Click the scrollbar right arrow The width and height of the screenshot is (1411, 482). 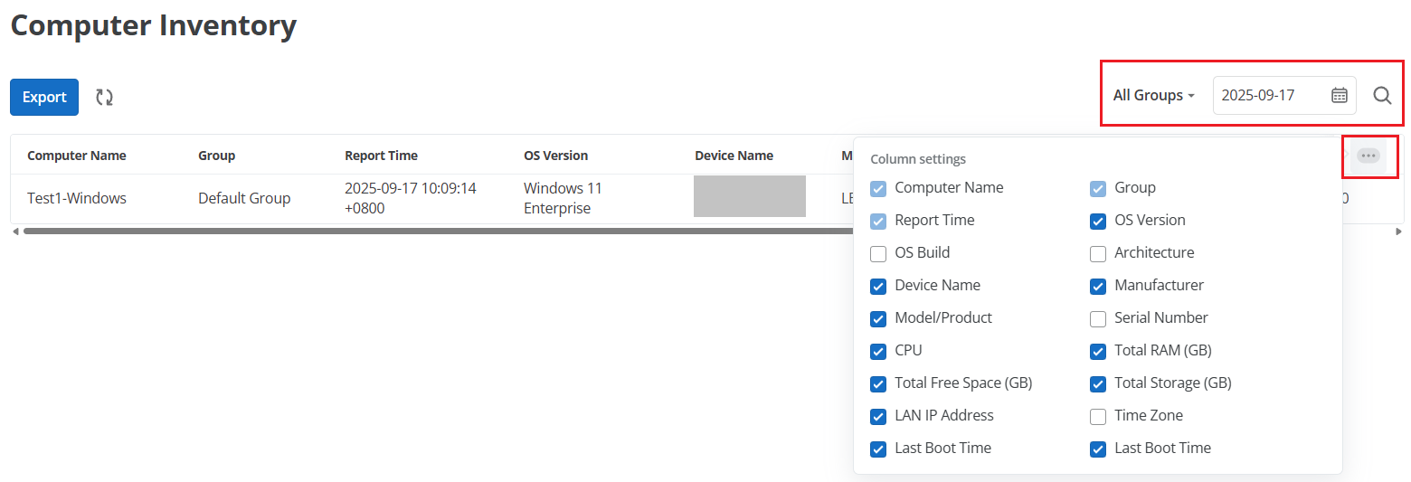tap(1399, 232)
